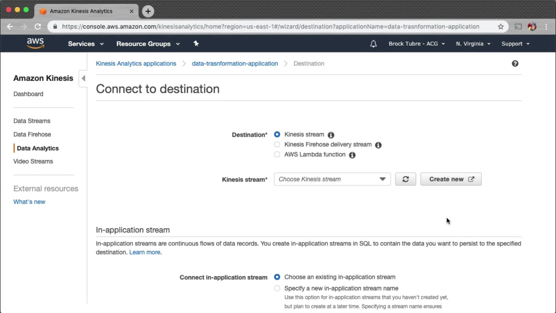Click the browser address bar URL

(270, 27)
